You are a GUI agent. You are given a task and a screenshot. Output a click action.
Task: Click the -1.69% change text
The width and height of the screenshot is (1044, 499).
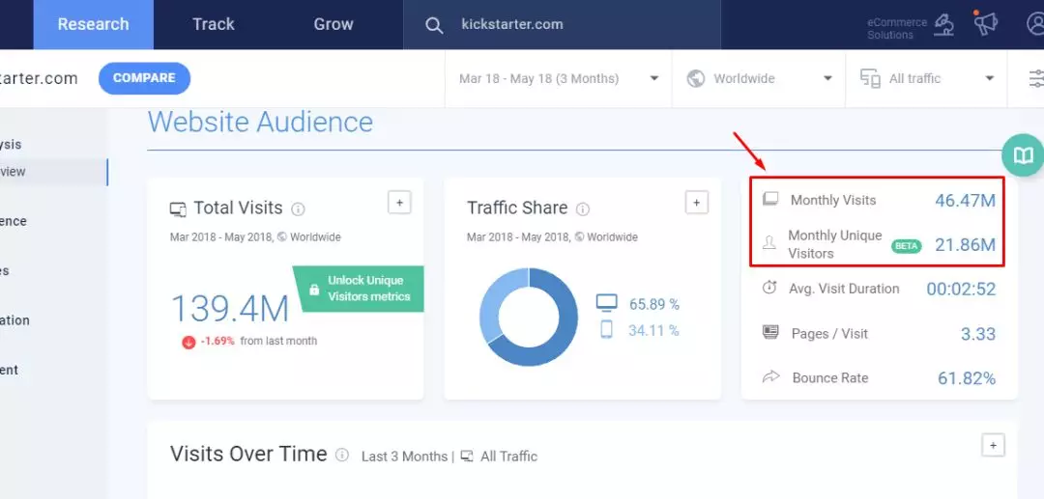coord(217,341)
